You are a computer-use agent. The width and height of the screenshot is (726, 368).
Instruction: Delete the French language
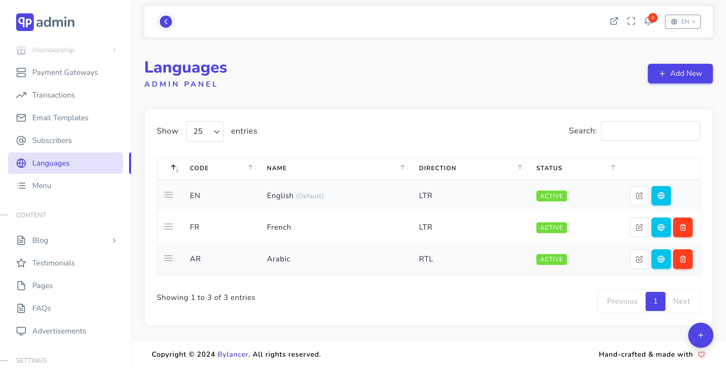point(683,227)
